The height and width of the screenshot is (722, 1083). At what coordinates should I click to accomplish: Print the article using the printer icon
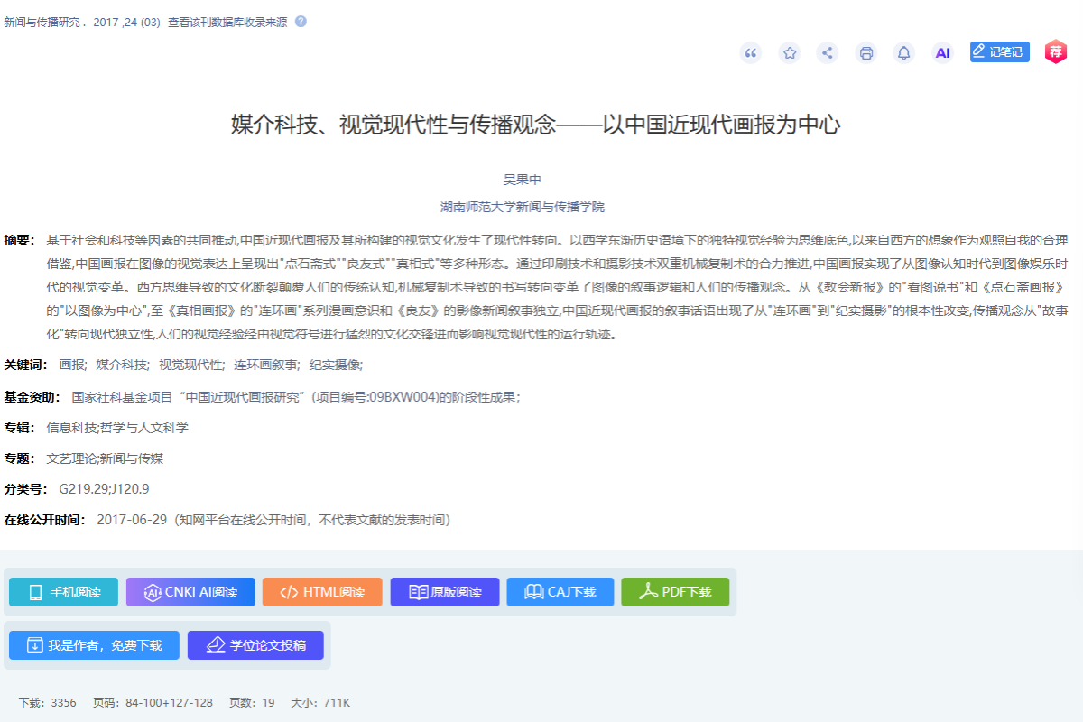point(866,52)
